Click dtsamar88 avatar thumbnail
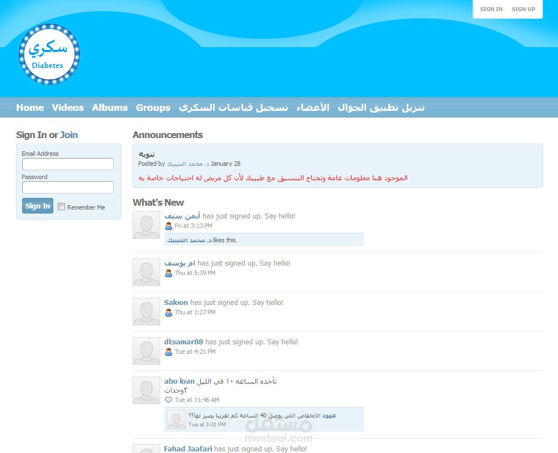Viewport: 558px width, 453px height. coord(146,351)
